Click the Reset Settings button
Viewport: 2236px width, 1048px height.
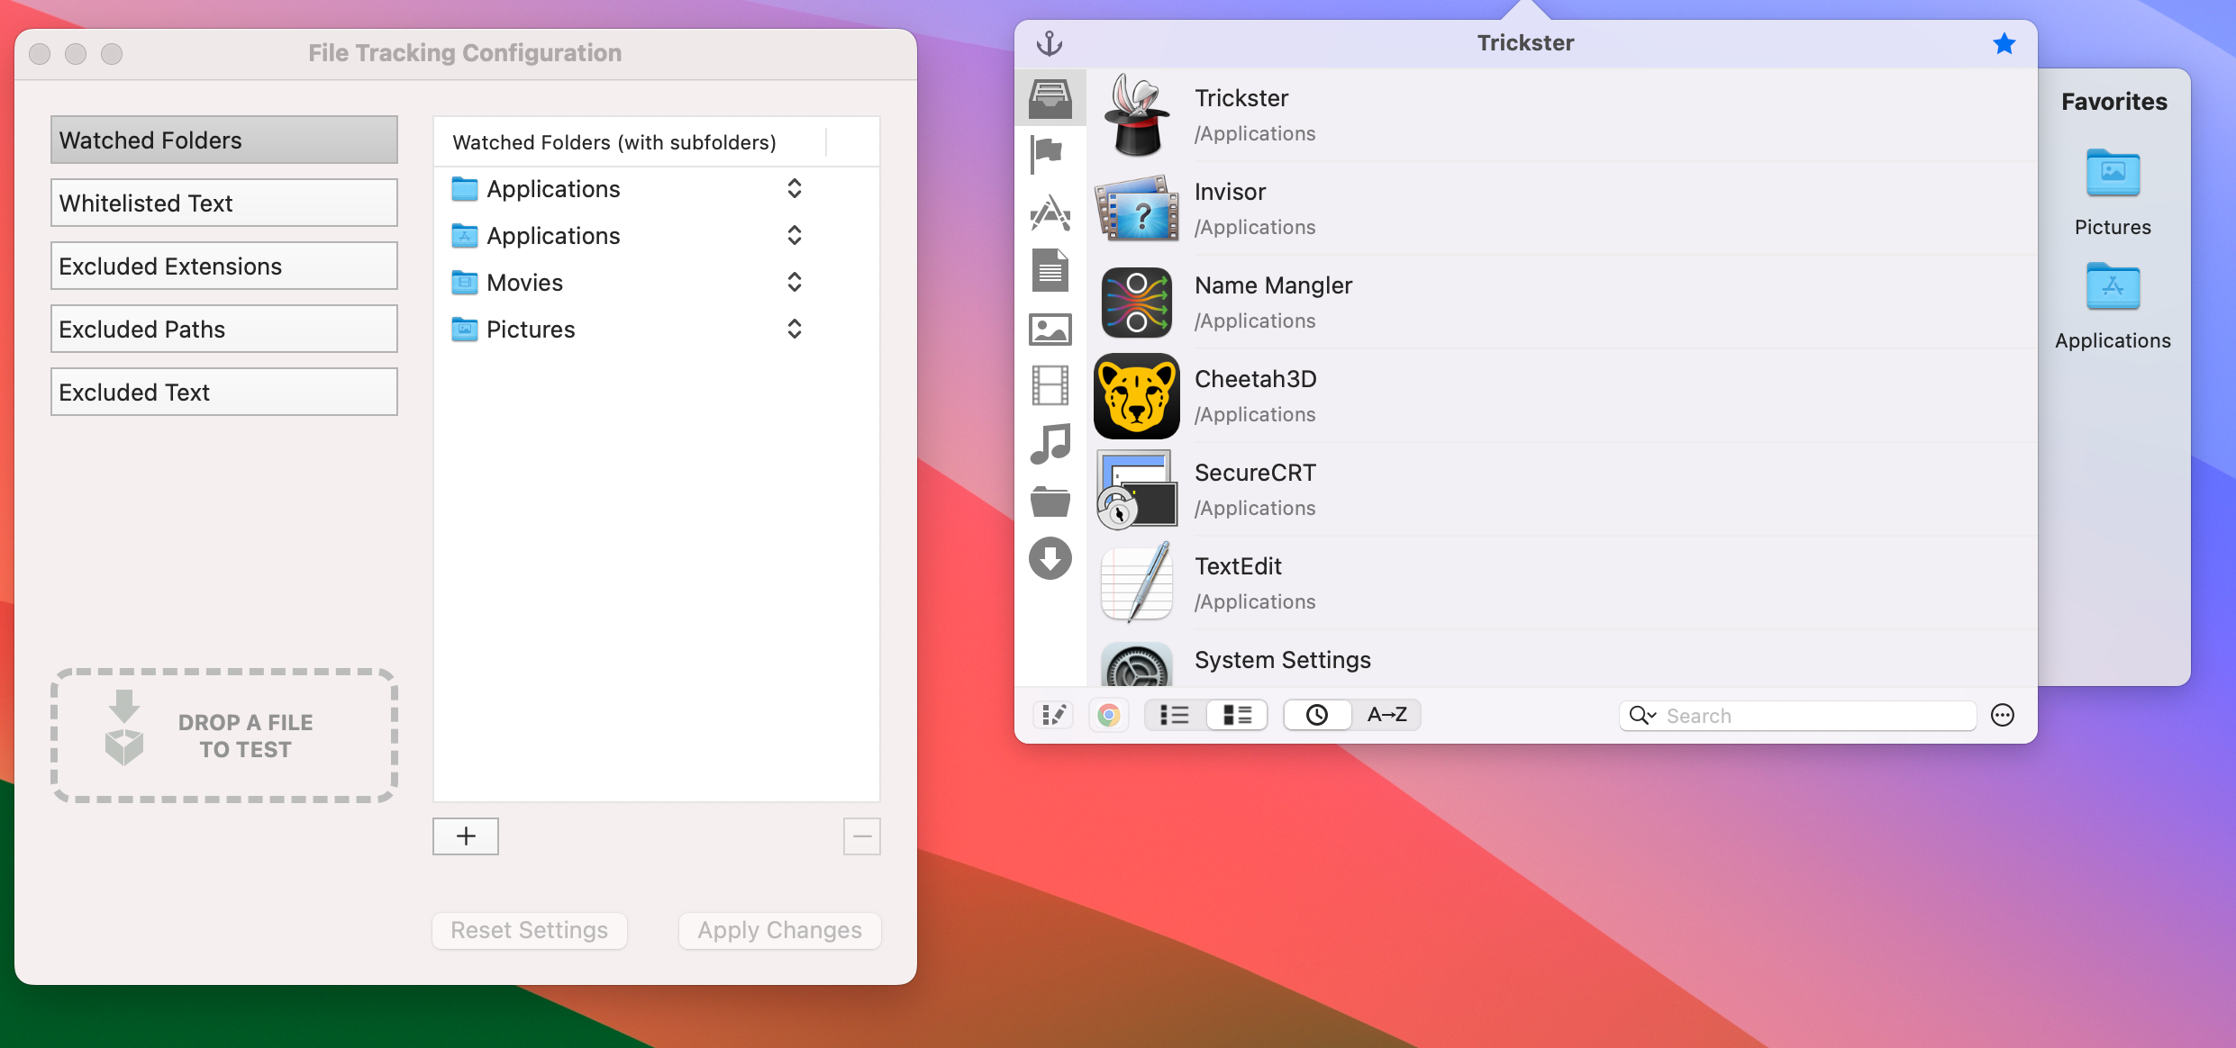[529, 930]
